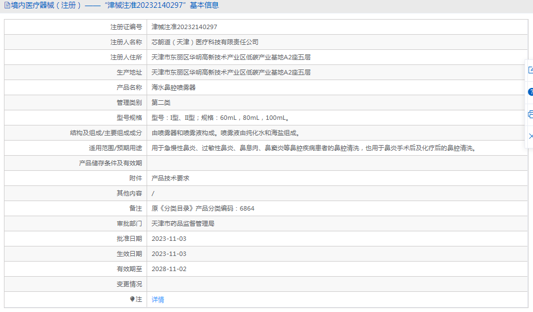
Task: Click the 附件 row label
Action: coord(135,178)
